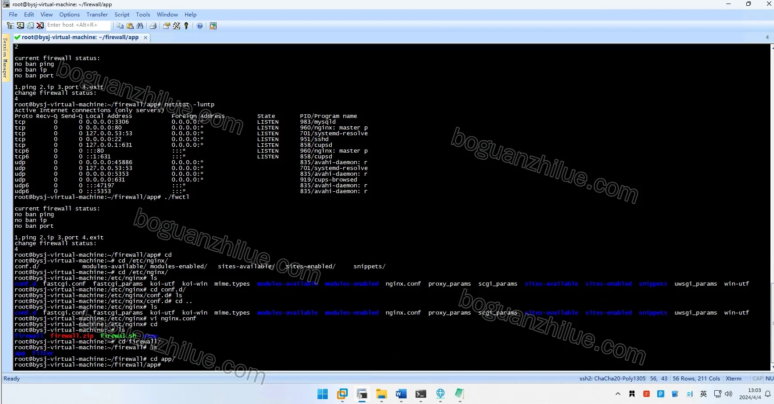
Task: Click the Reconnect session toolbar icon
Action: point(30,26)
